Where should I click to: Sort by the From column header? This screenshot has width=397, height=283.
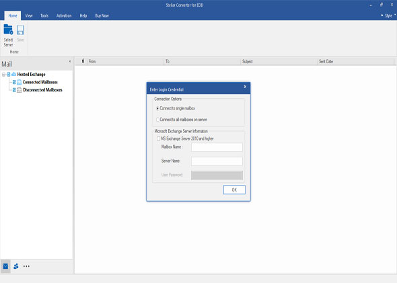pyautogui.click(x=126, y=61)
